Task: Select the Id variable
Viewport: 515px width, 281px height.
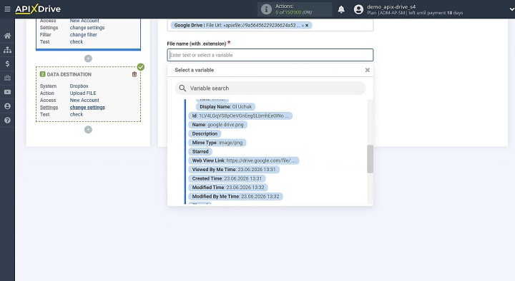Action: [x=240, y=116]
